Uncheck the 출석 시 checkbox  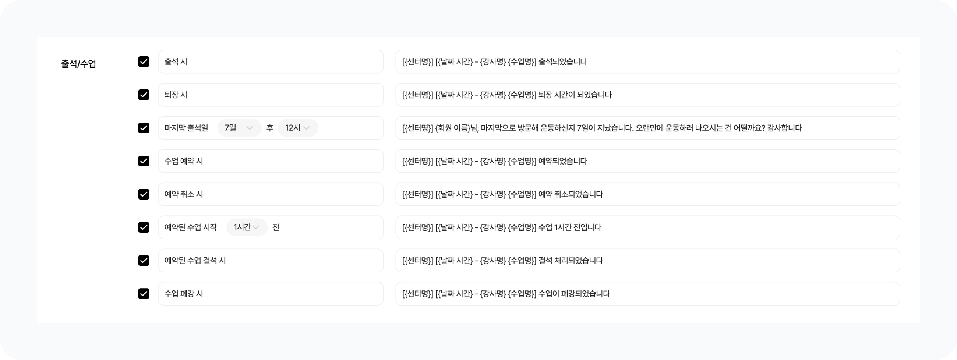[144, 62]
